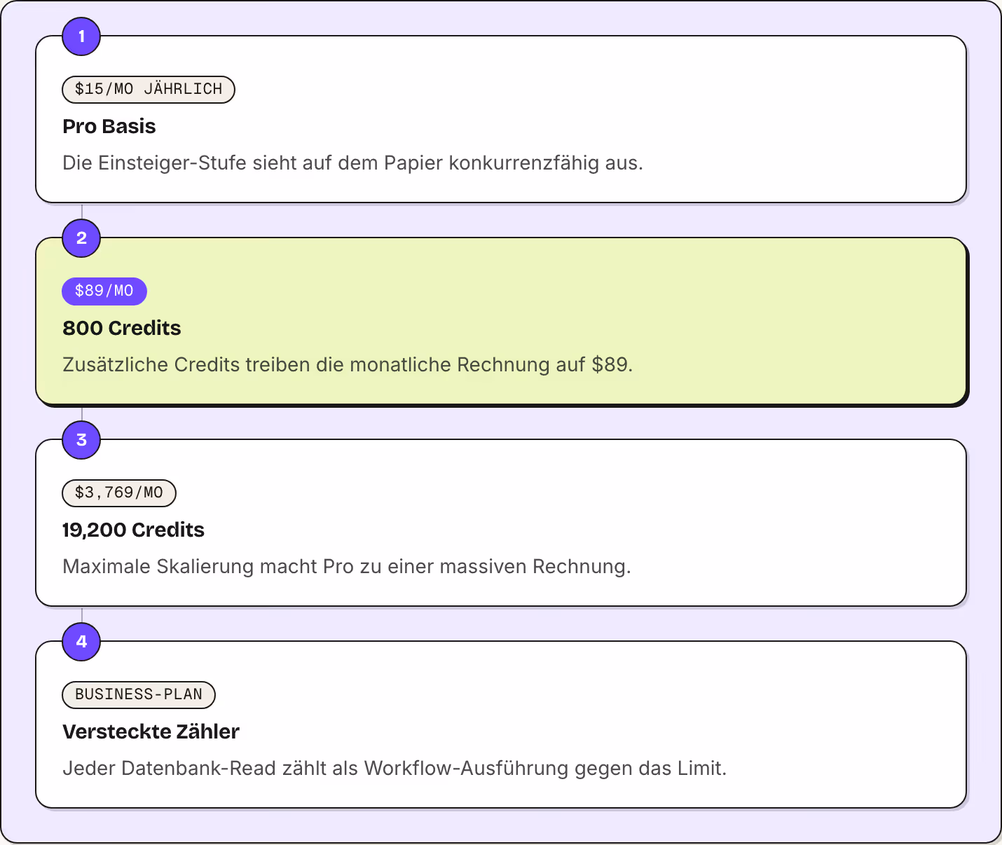This screenshot has width=1002, height=845.
Task: Select the "Pro Basis" heading
Action: 109,126
